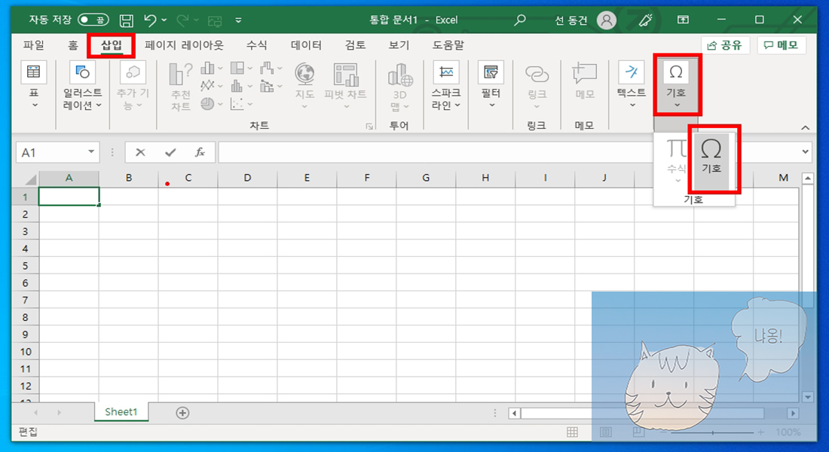Open the 보기 tab
829x452 pixels.
coord(399,45)
